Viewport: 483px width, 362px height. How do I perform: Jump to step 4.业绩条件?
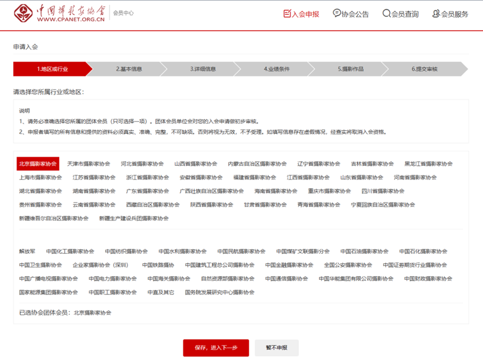277,69
